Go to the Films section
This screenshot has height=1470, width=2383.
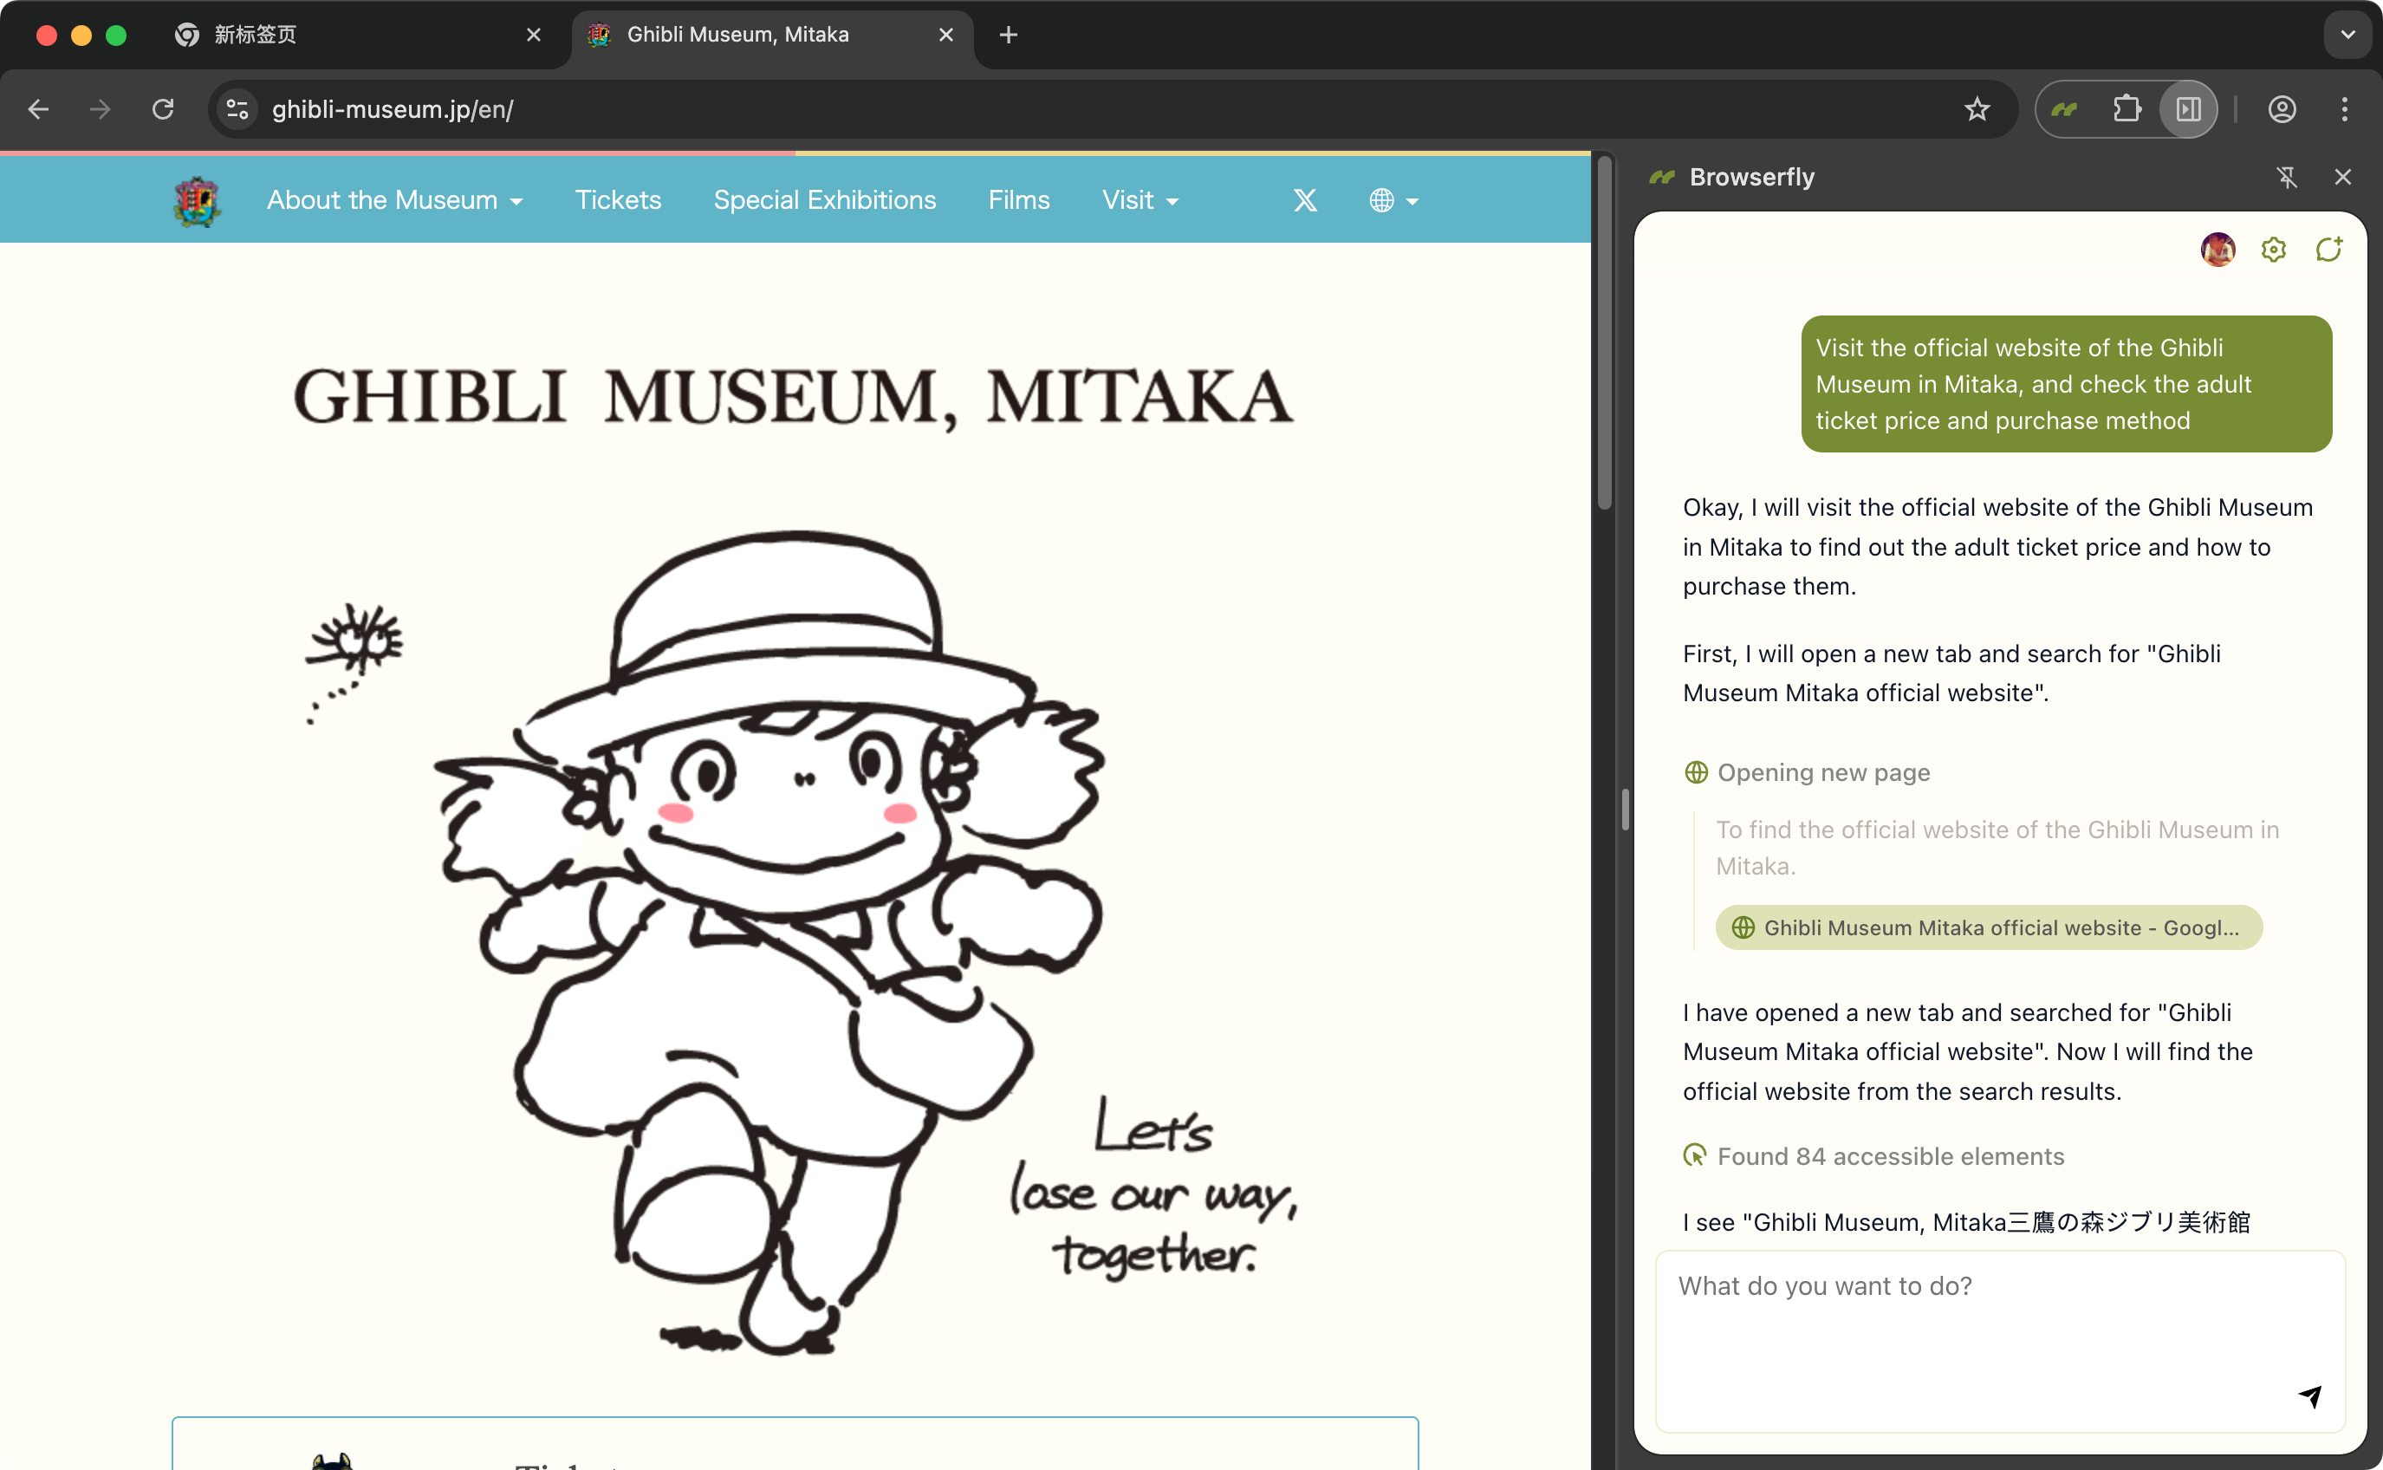(1018, 200)
